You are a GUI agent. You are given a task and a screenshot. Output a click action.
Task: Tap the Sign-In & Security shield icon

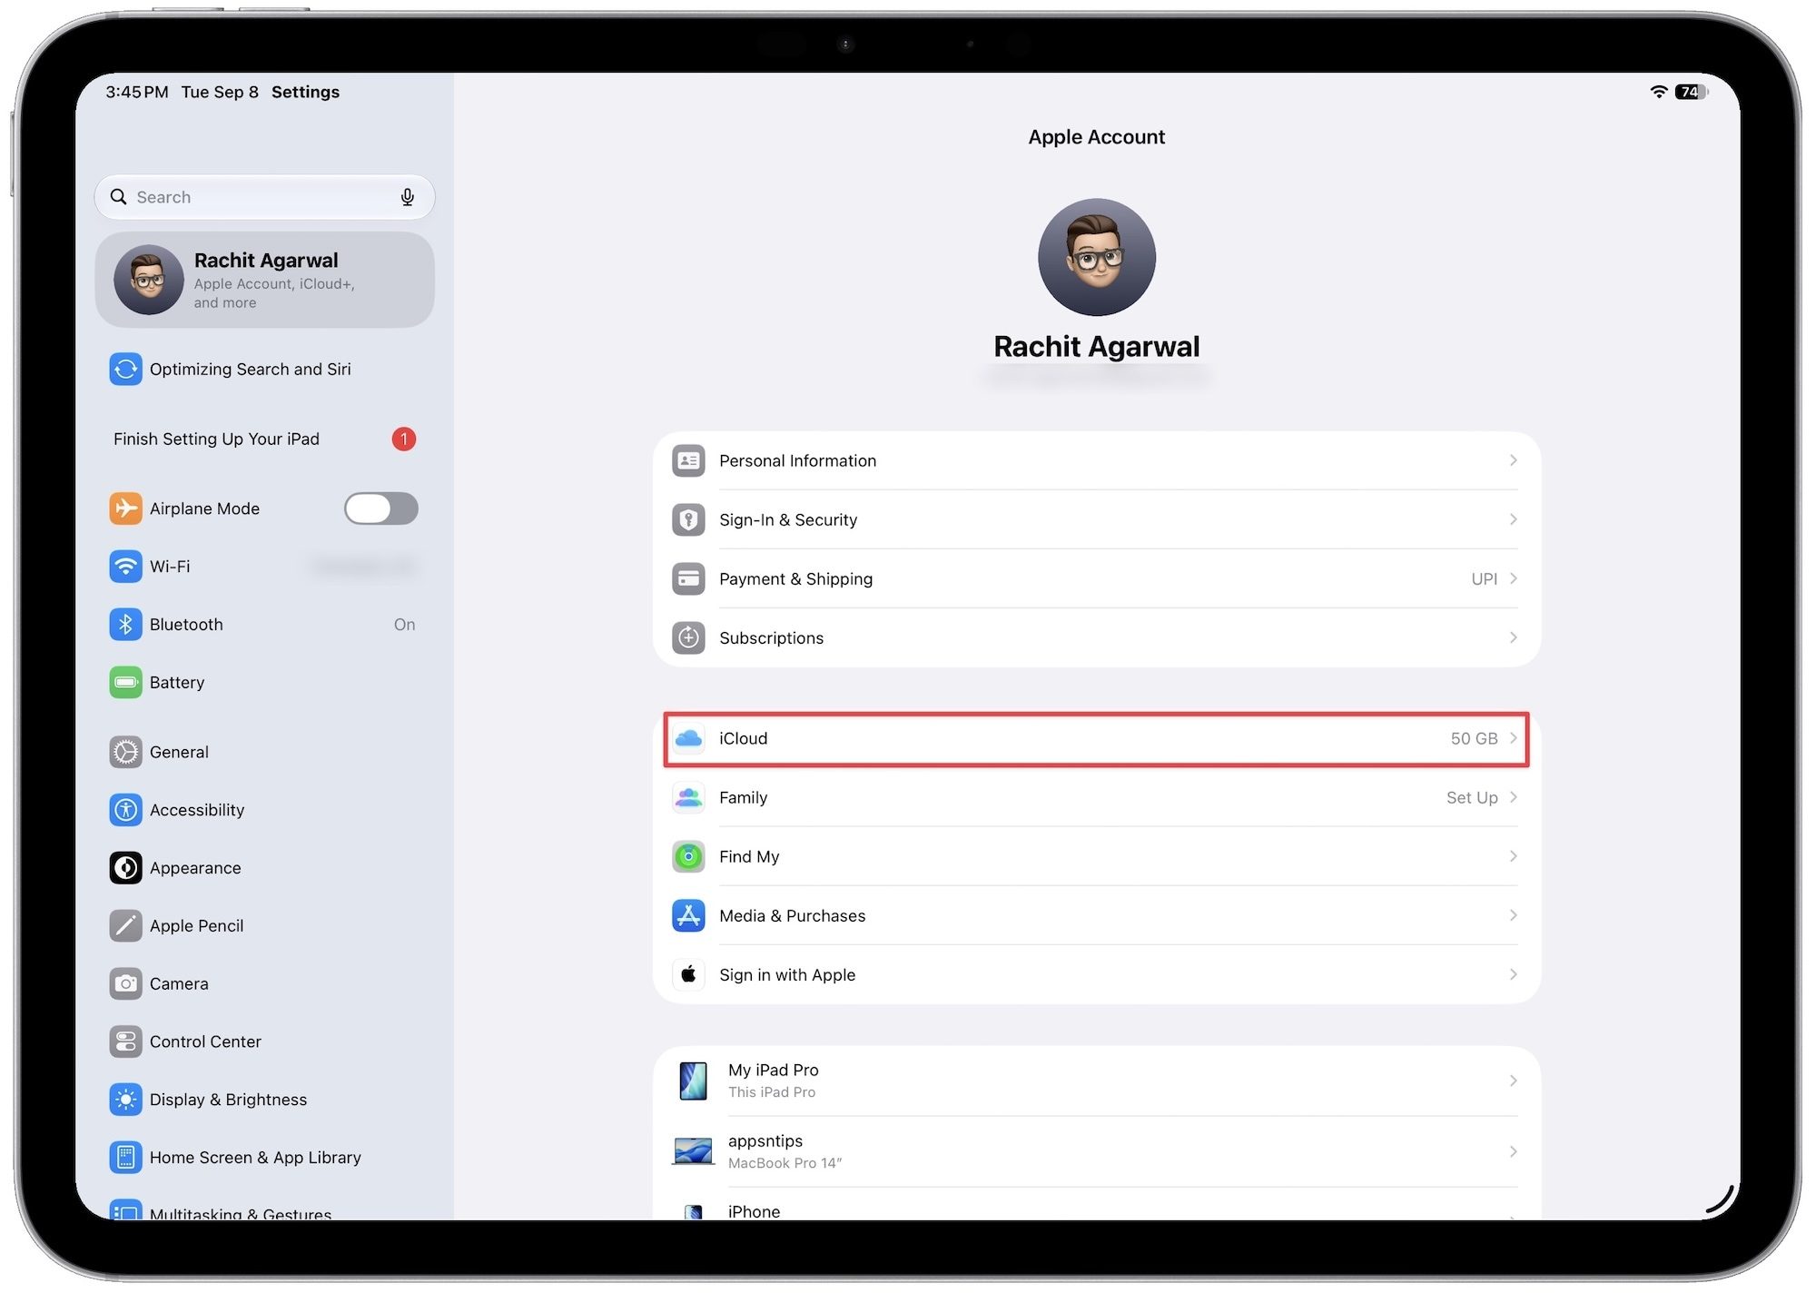tap(688, 519)
